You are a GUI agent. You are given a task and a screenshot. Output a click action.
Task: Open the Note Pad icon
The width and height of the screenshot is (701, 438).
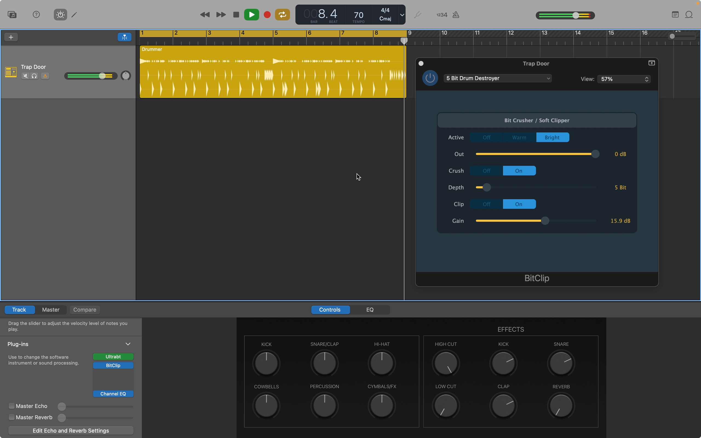click(x=675, y=15)
